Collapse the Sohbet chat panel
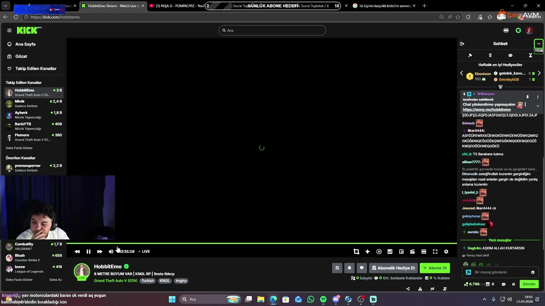The height and width of the screenshot is (306, 545). click(x=462, y=43)
